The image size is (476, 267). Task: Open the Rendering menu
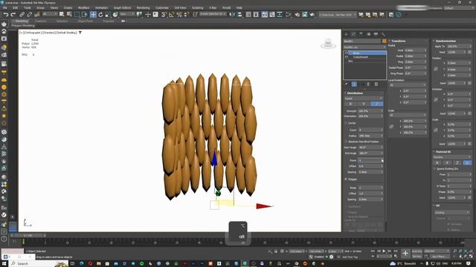coord(143,8)
